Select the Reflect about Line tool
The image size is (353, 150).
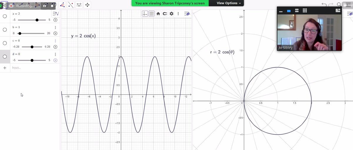71,5
